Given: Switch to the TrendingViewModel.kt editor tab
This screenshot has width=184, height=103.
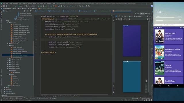Looking at the screenshot, I should pos(70,11).
